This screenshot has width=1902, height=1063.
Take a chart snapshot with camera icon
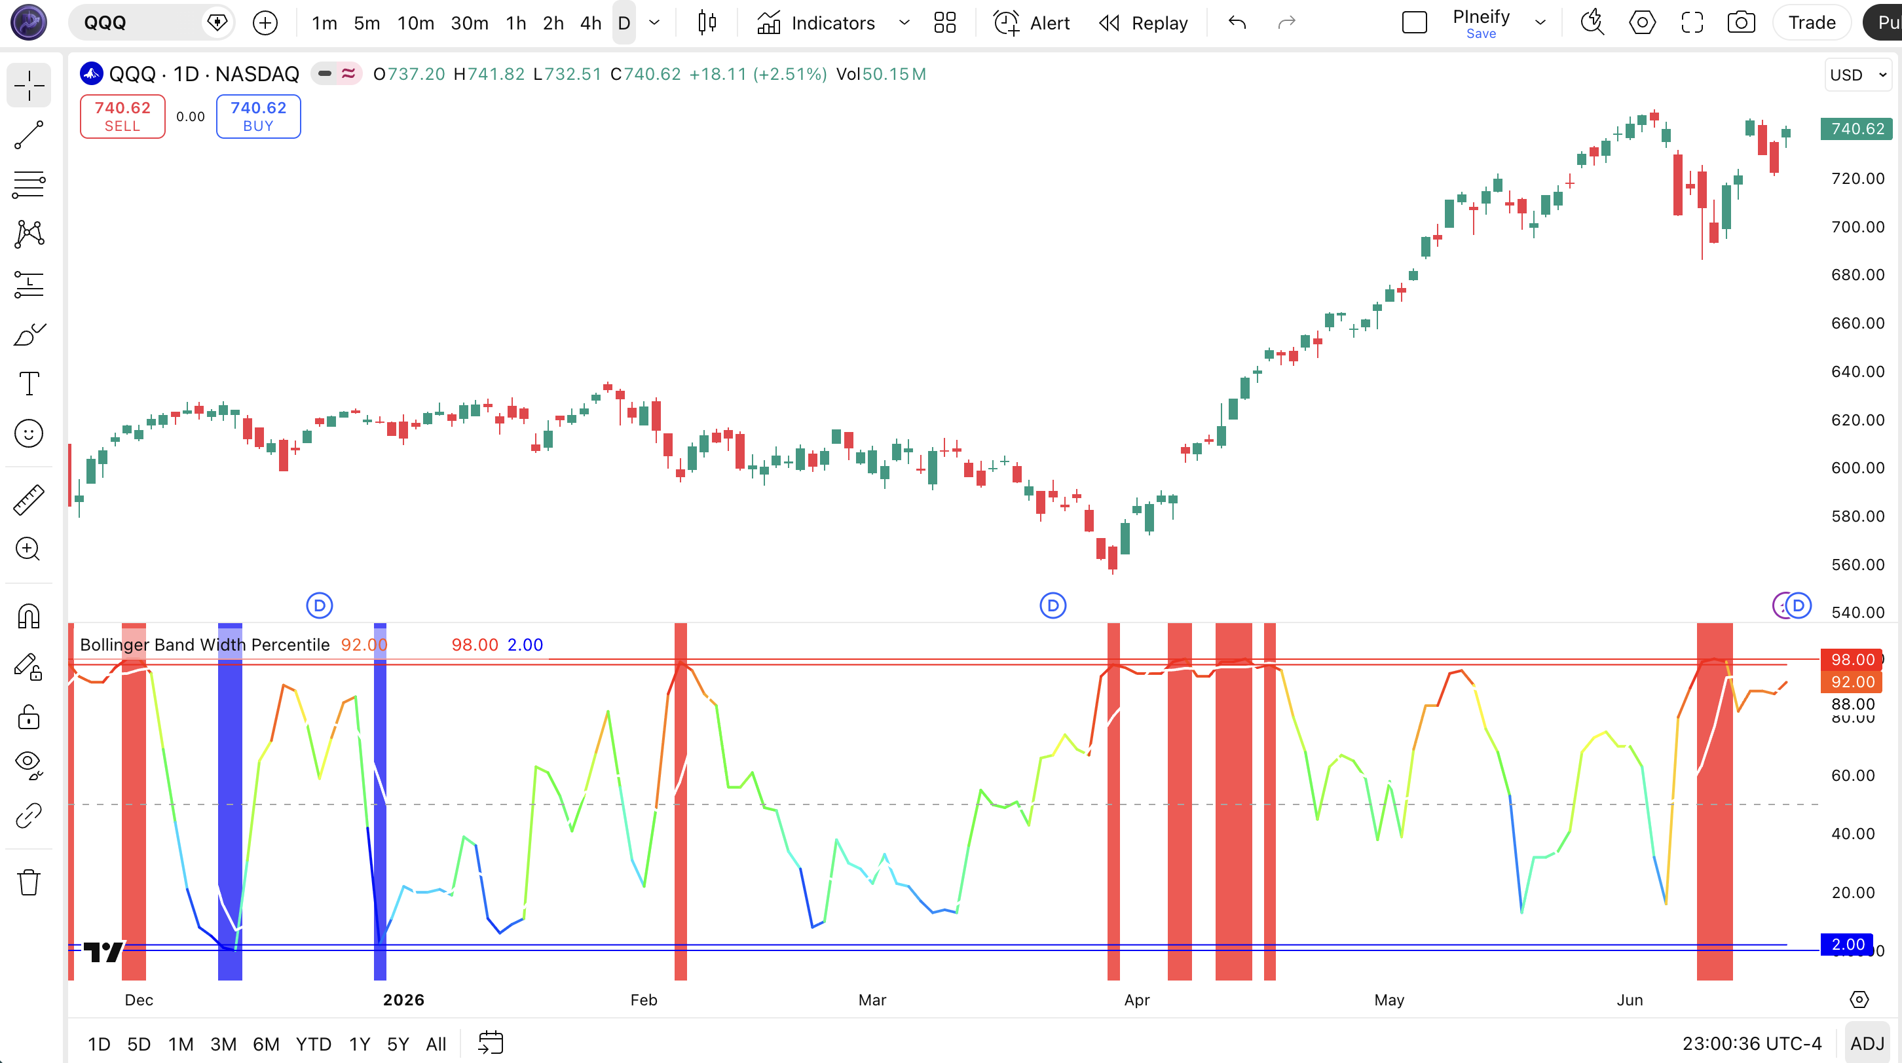(1741, 23)
